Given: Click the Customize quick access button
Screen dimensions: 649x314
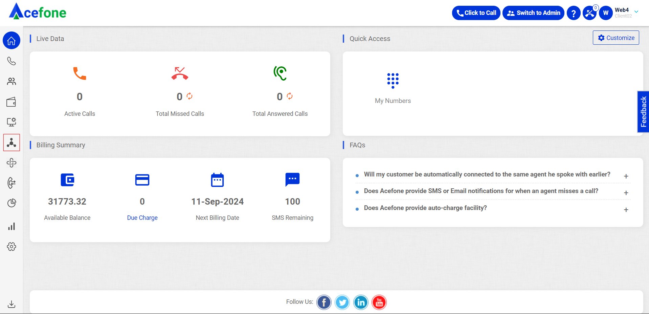Looking at the screenshot, I should click(x=616, y=38).
